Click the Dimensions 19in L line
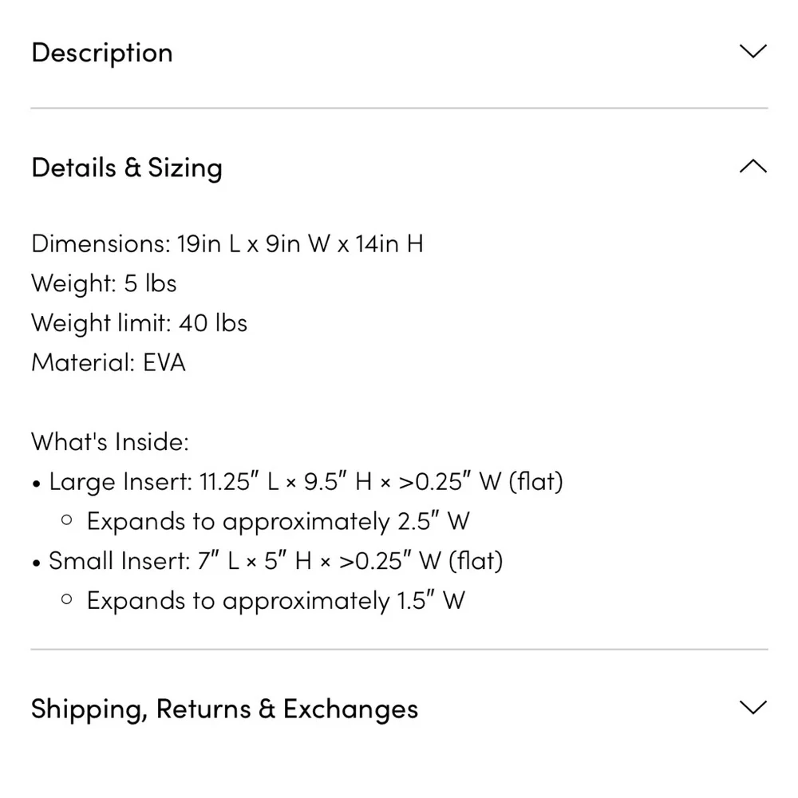798x798 pixels. 227,243
